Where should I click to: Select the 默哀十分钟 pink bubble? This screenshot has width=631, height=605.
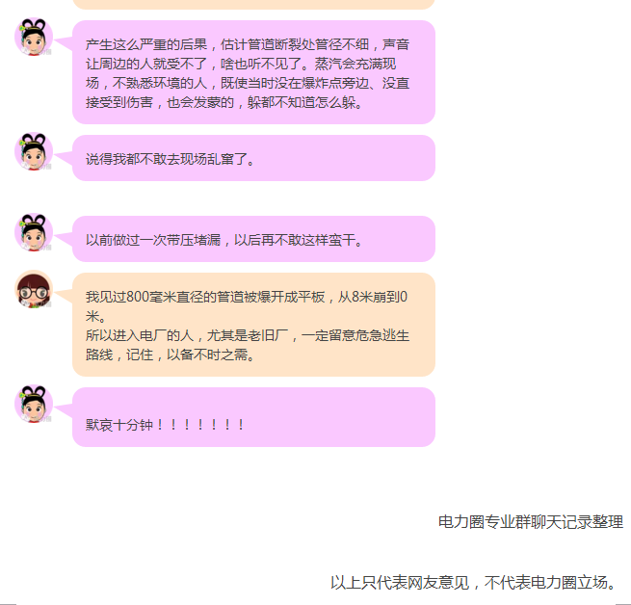tap(254, 417)
